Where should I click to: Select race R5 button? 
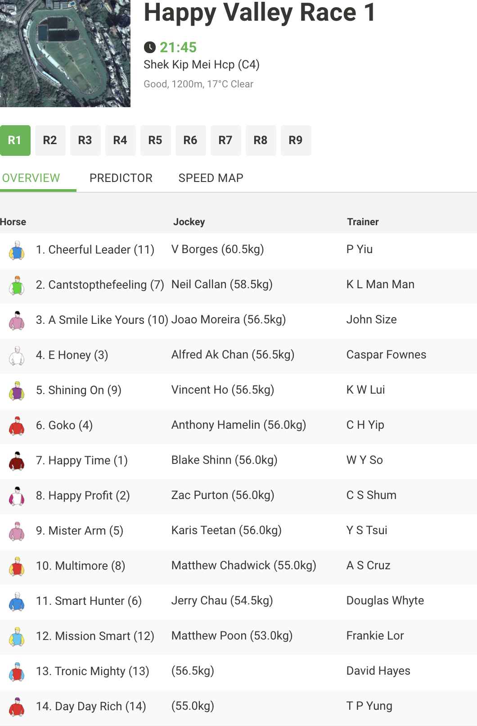[155, 141]
